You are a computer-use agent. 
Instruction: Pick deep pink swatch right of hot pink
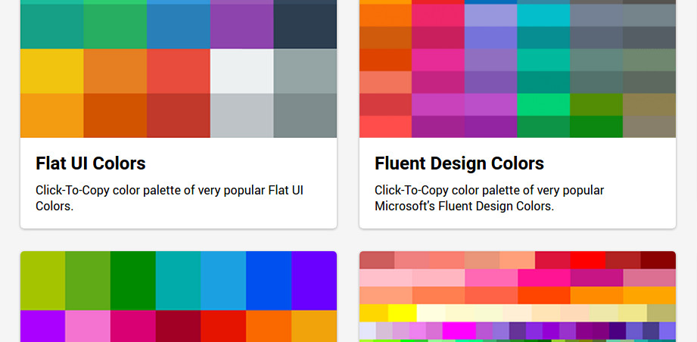543,278
